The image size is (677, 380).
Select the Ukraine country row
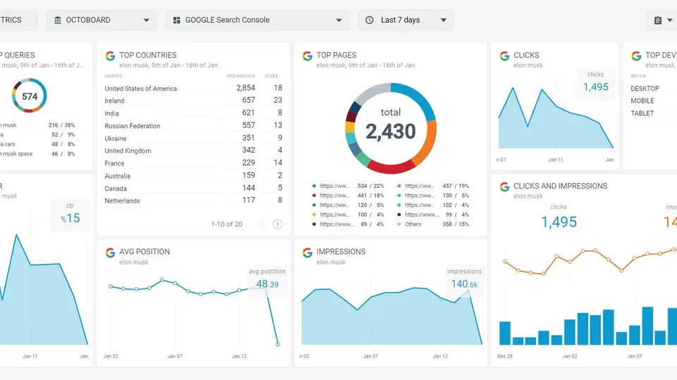[193, 138]
